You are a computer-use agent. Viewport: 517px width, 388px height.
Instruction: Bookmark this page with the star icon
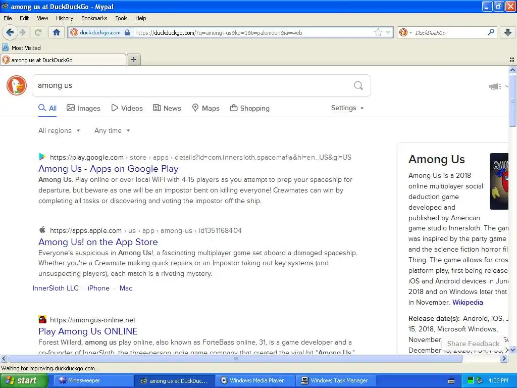click(378, 32)
